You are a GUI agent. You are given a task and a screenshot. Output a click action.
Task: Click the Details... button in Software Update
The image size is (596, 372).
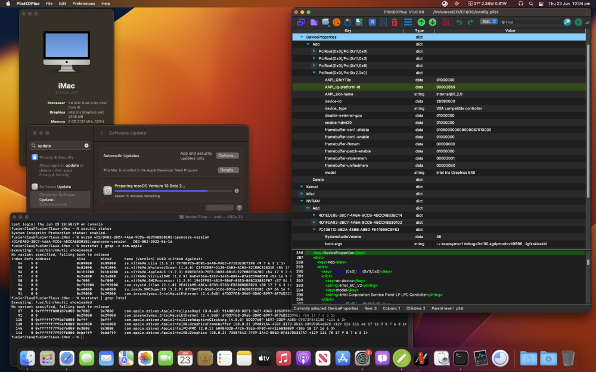228,170
